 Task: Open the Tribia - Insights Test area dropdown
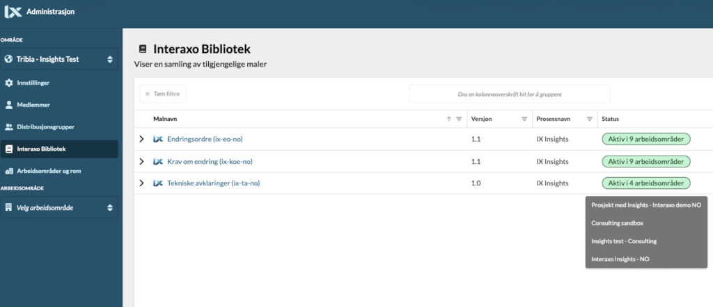[x=59, y=60]
